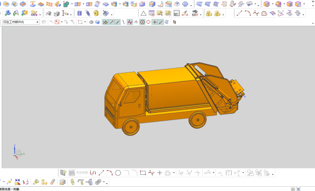This screenshot has width=315, height=191.
Task: Click the sketch point plus icon
Action: point(160,173)
